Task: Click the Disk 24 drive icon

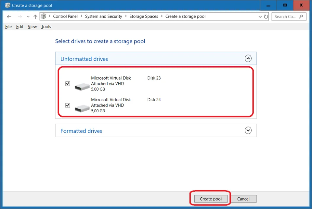Action: point(82,108)
